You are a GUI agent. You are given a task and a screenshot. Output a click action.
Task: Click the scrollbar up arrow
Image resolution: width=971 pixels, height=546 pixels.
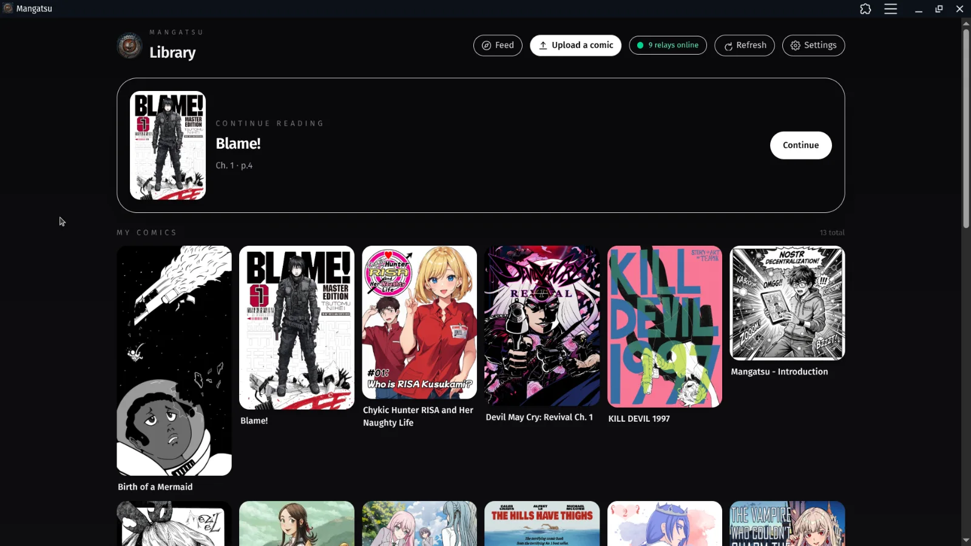[966, 24]
